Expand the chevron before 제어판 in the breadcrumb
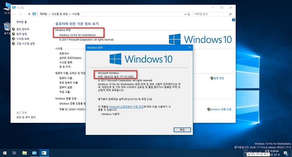Image resolution: width=292 pixels, height=157 pixels. pyautogui.click(x=37, y=14)
